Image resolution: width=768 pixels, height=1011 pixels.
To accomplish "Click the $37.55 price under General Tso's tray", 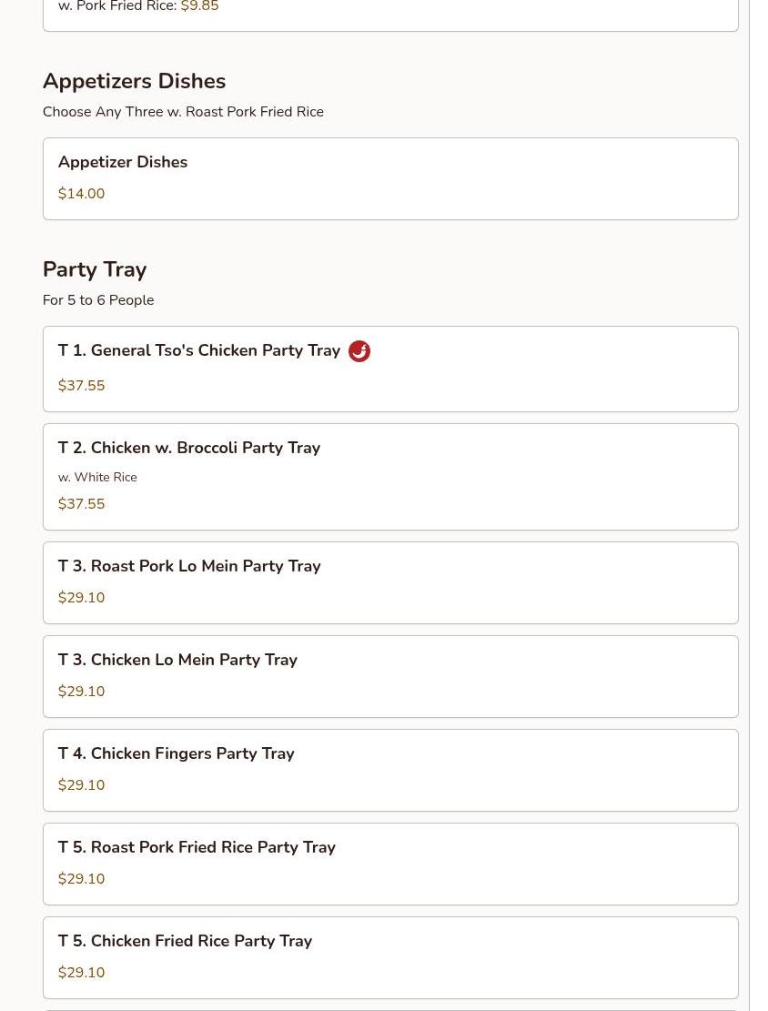I will point(81,386).
